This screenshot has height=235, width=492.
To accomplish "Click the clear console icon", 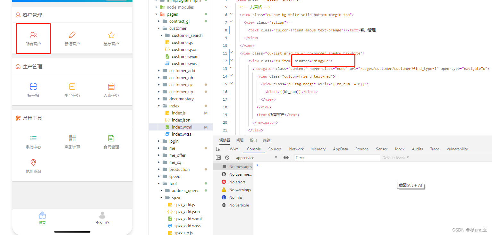I will click(227, 158).
